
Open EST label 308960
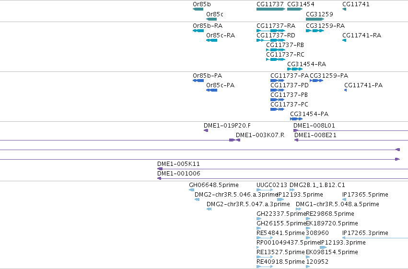(317, 234)
